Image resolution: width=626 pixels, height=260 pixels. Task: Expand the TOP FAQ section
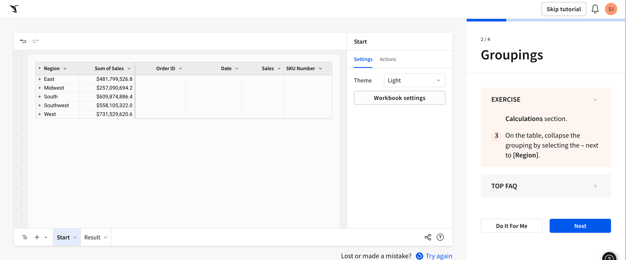pyautogui.click(x=595, y=186)
